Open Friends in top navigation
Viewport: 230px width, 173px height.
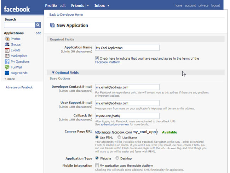pyautogui.click(x=78, y=6)
